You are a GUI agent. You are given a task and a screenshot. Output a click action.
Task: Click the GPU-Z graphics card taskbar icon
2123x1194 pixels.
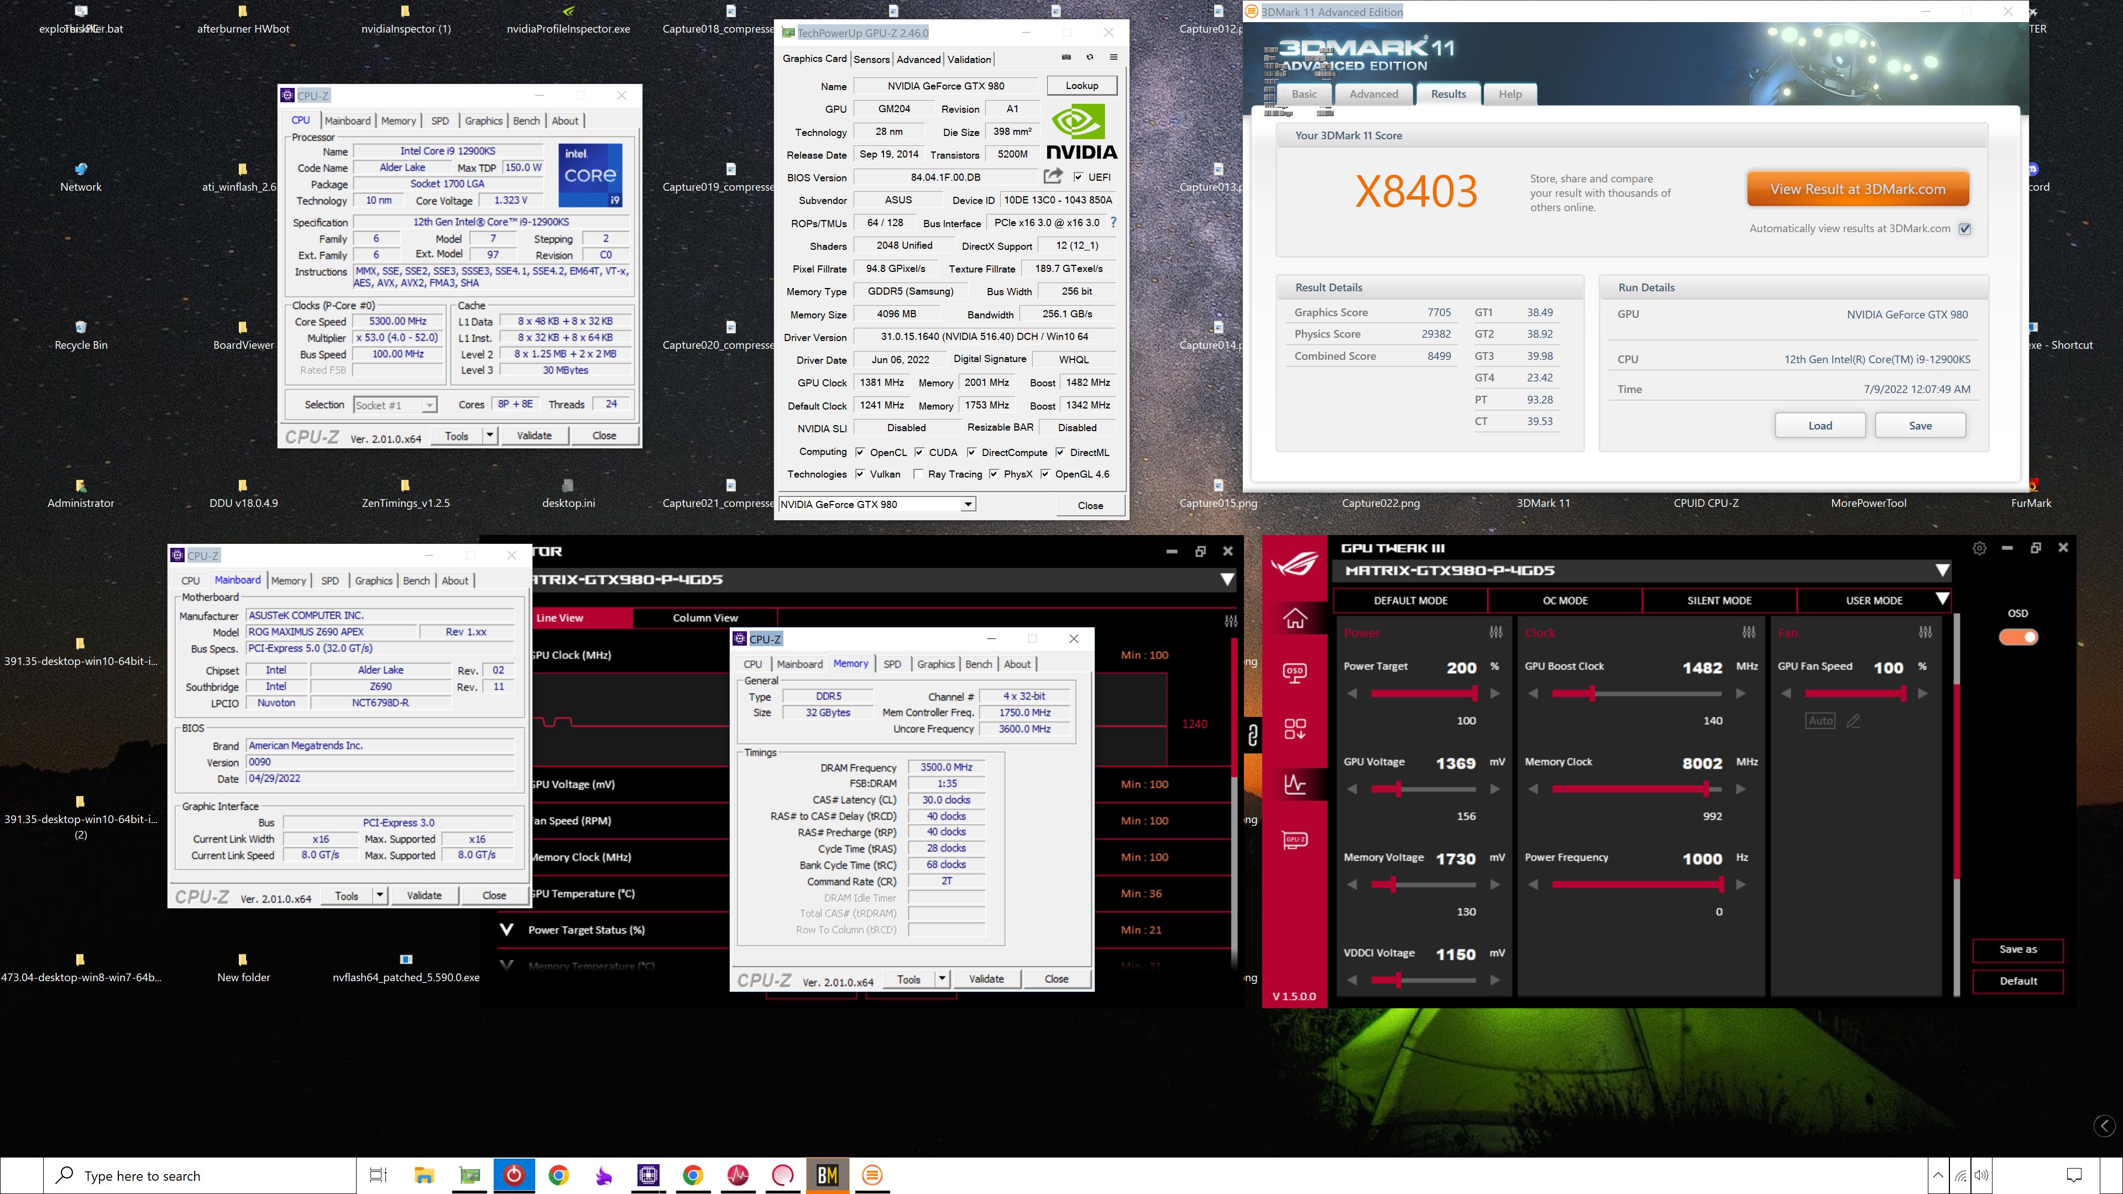click(469, 1175)
